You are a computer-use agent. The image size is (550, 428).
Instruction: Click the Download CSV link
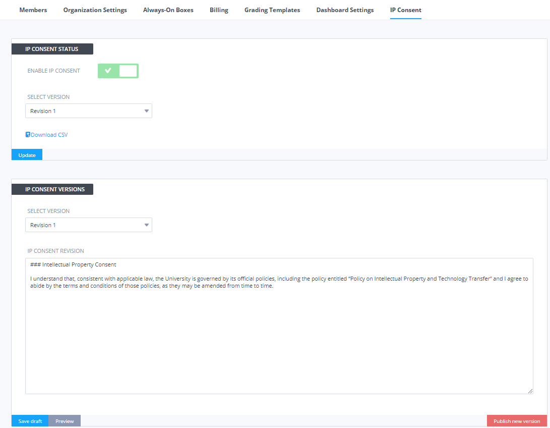[x=49, y=135]
